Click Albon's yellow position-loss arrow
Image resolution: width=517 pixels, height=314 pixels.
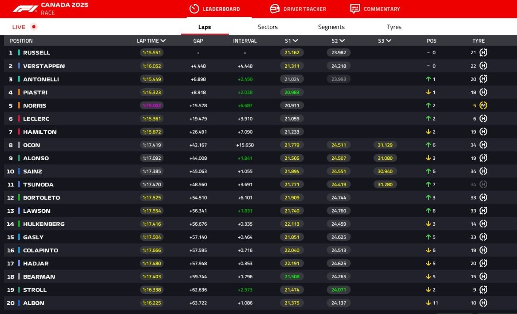pos(428,303)
